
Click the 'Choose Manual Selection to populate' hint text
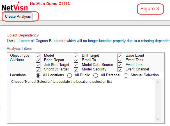[x=61, y=82]
